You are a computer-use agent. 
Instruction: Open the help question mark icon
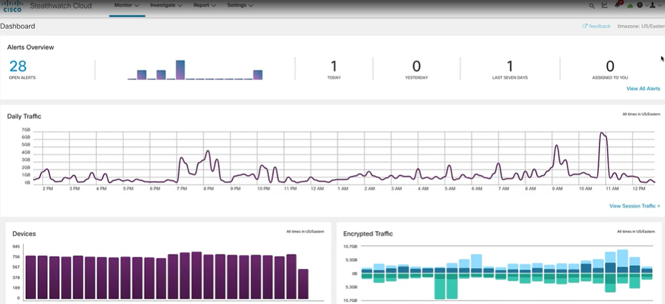pos(640,6)
